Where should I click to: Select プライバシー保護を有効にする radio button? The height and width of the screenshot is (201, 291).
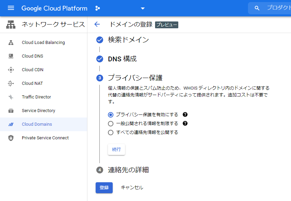click(x=111, y=115)
